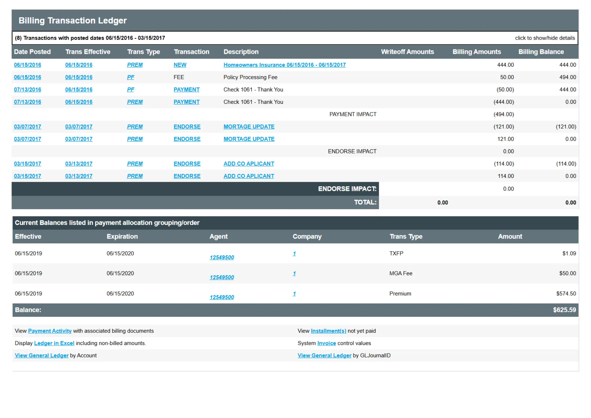591x418 pixels.
Task: Open first MORTAGE UPDATE description link
Action: tap(249, 127)
